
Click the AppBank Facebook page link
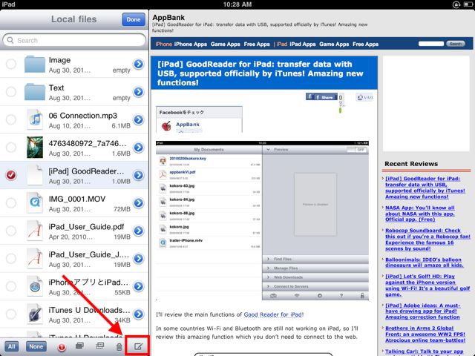tap(188, 125)
